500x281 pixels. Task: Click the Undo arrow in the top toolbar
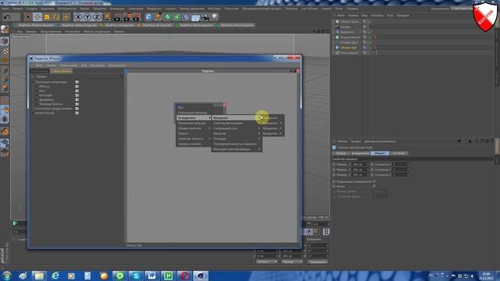(x=7, y=16)
